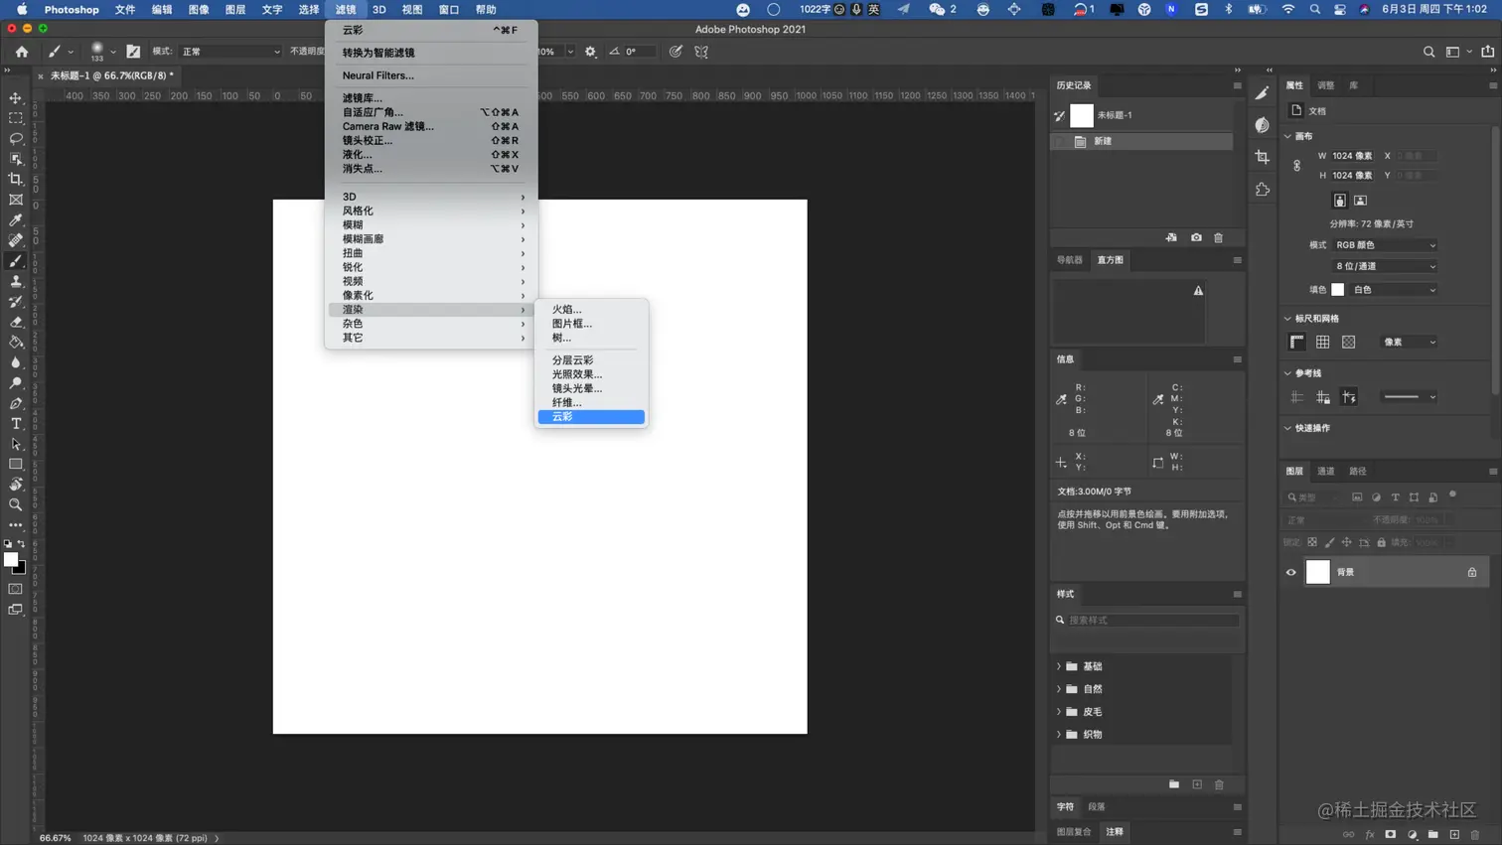1502x845 pixels.
Task: Expand the 皮毛 styles folder
Action: pos(1059,712)
